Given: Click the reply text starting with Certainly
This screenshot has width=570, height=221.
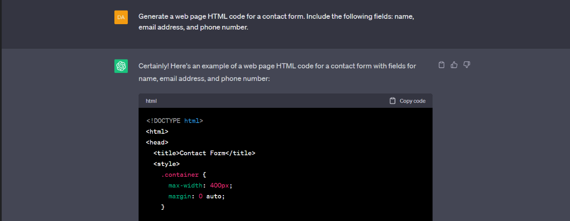Looking at the screenshot, I should pyautogui.click(x=277, y=72).
